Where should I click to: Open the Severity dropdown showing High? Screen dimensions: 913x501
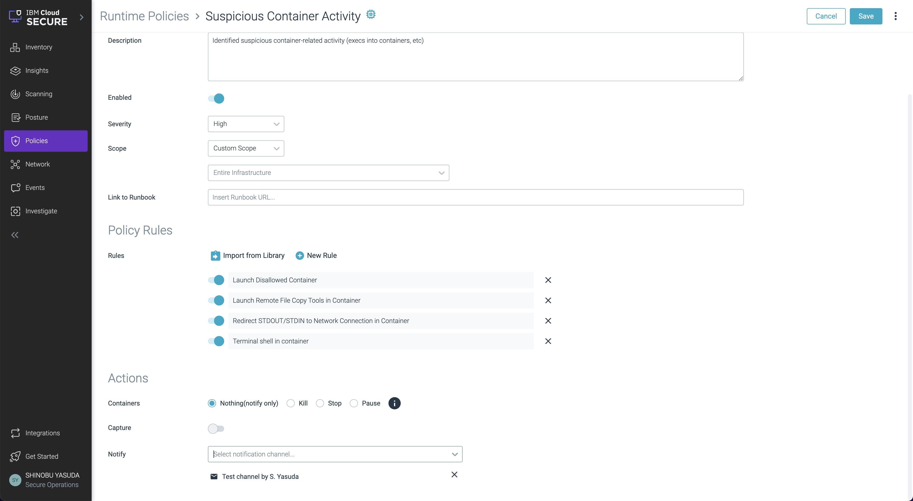pos(246,124)
